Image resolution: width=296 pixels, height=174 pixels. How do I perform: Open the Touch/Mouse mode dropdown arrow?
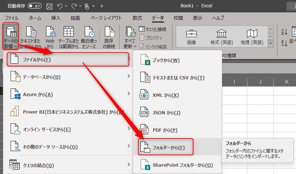click(93, 6)
